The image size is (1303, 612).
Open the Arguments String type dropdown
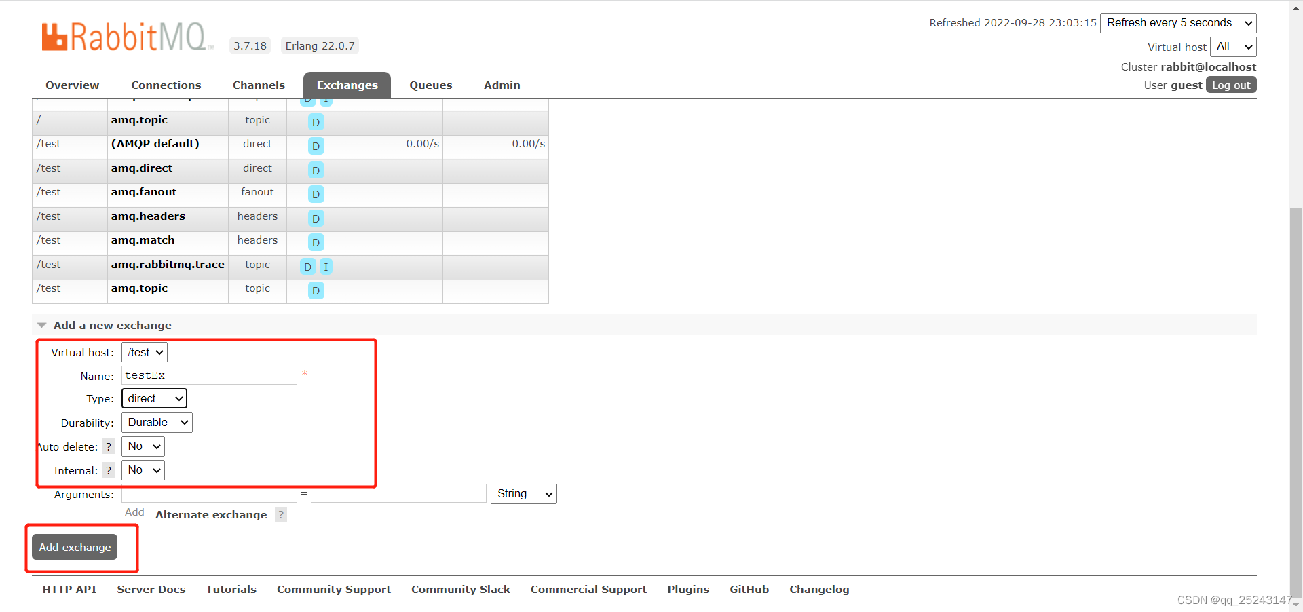[x=524, y=494]
